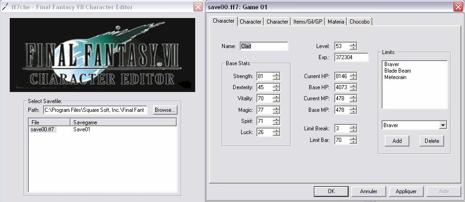Apply changes with the Appliquer button
The width and height of the screenshot is (465, 202).
tap(406, 191)
